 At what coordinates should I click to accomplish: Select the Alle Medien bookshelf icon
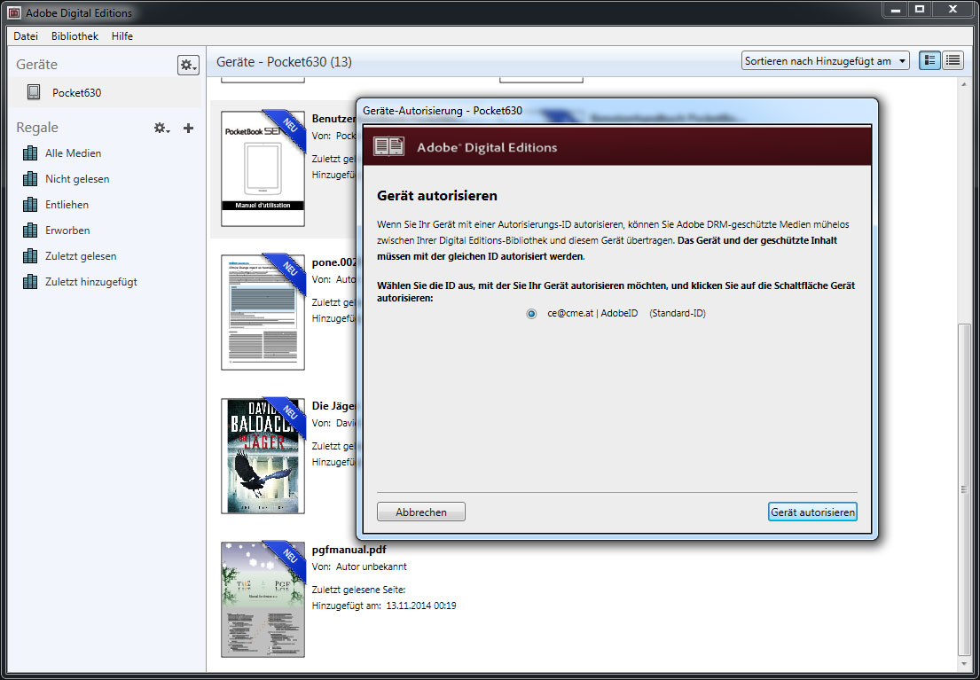pyautogui.click(x=31, y=153)
